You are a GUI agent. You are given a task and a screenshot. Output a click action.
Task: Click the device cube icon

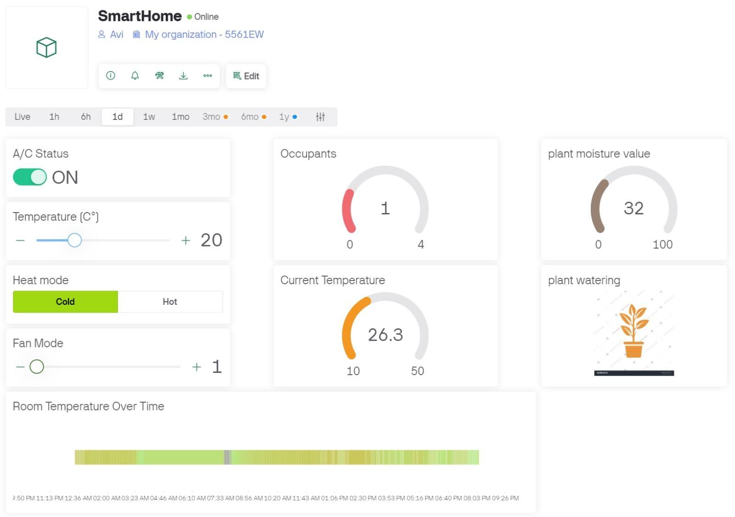[x=46, y=47]
